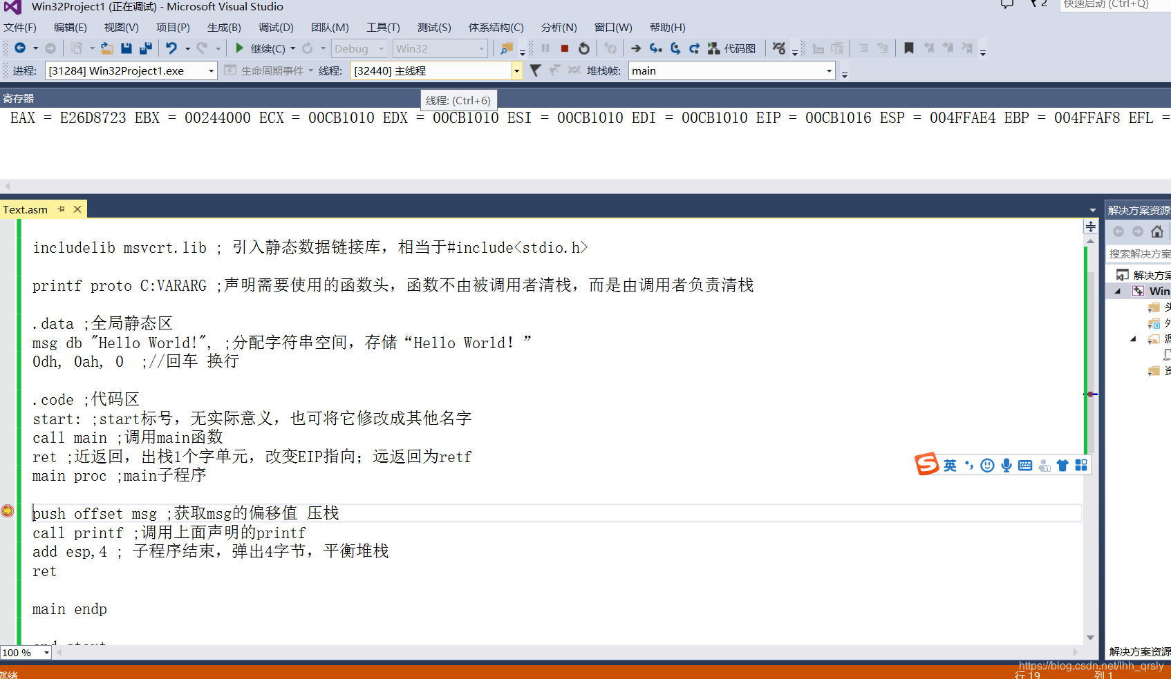
Task: Open the 调试(D) menu
Action: 276,28
